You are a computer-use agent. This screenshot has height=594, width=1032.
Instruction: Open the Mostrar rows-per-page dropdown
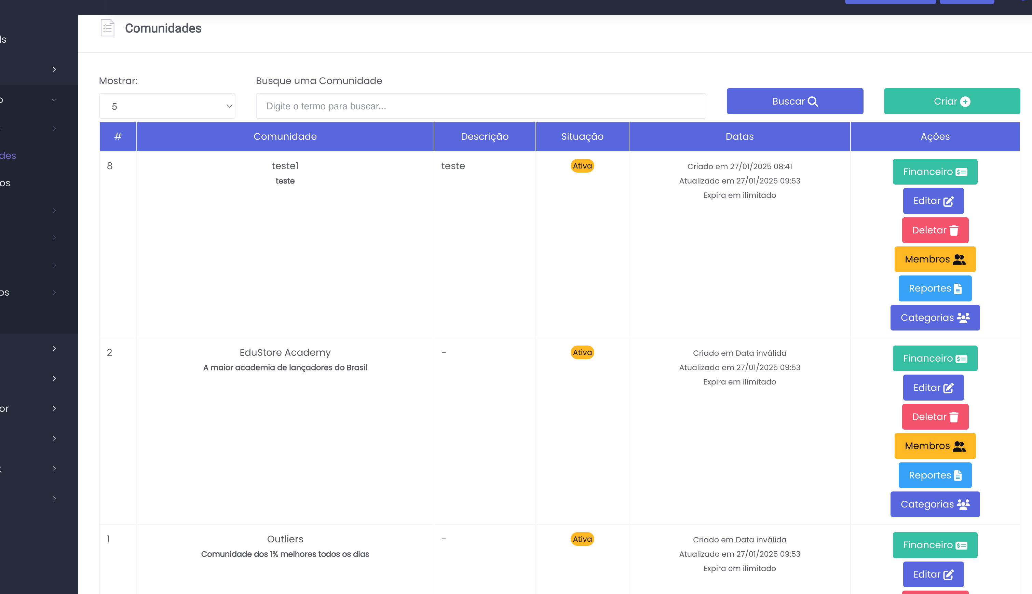(x=167, y=106)
